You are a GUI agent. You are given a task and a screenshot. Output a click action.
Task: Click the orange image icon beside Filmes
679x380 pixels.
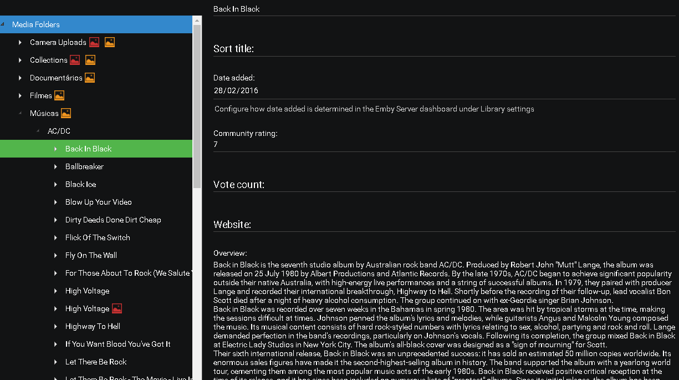pos(59,95)
